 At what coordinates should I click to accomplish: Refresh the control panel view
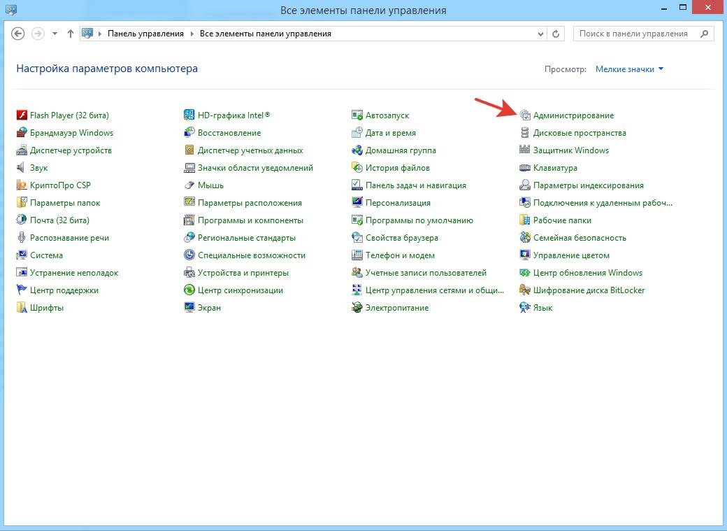coord(556,34)
